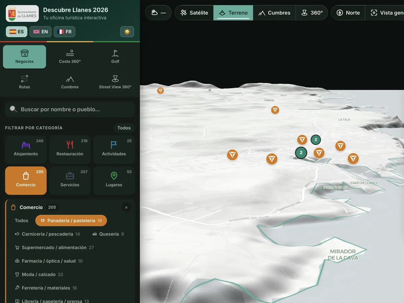The height and width of the screenshot is (303, 404).
Task: Close the Comercio subcategory panel
Action: [x=126, y=207]
